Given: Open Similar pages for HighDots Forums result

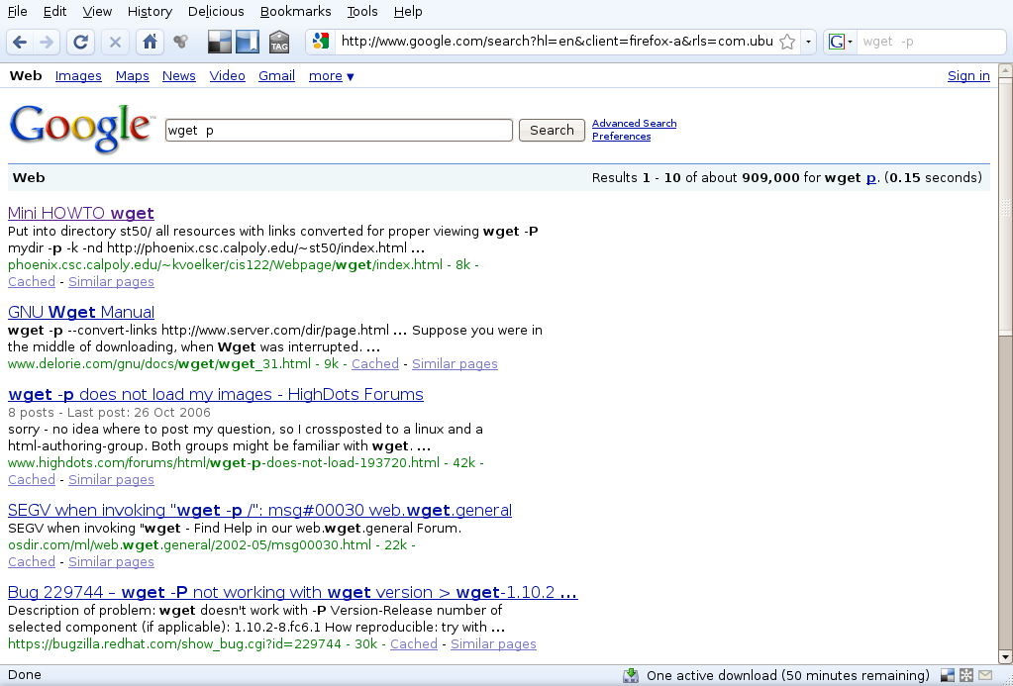Looking at the screenshot, I should (111, 480).
